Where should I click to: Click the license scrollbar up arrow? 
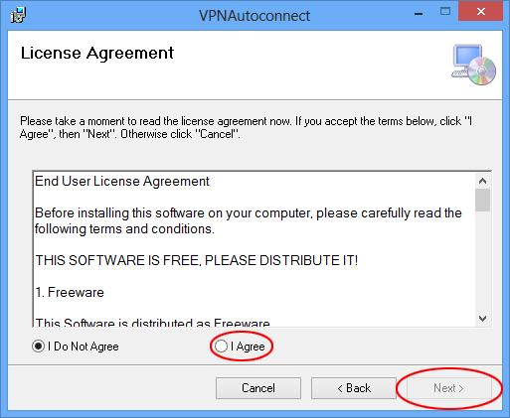(x=482, y=181)
